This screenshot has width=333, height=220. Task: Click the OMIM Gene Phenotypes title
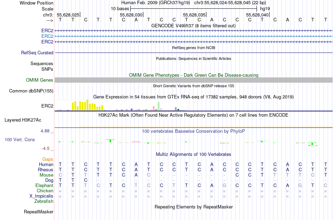coord(193,75)
